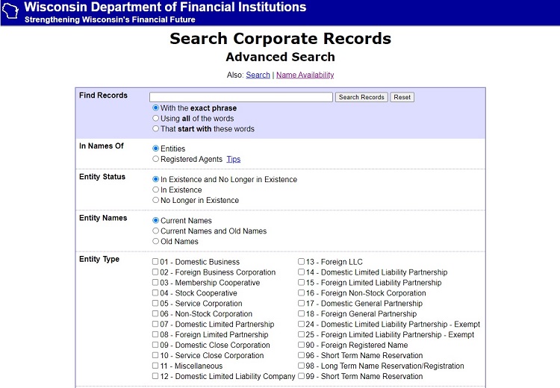Open the Tips link beside Registered Agents
The image size is (560, 388).
(x=234, y=159)
